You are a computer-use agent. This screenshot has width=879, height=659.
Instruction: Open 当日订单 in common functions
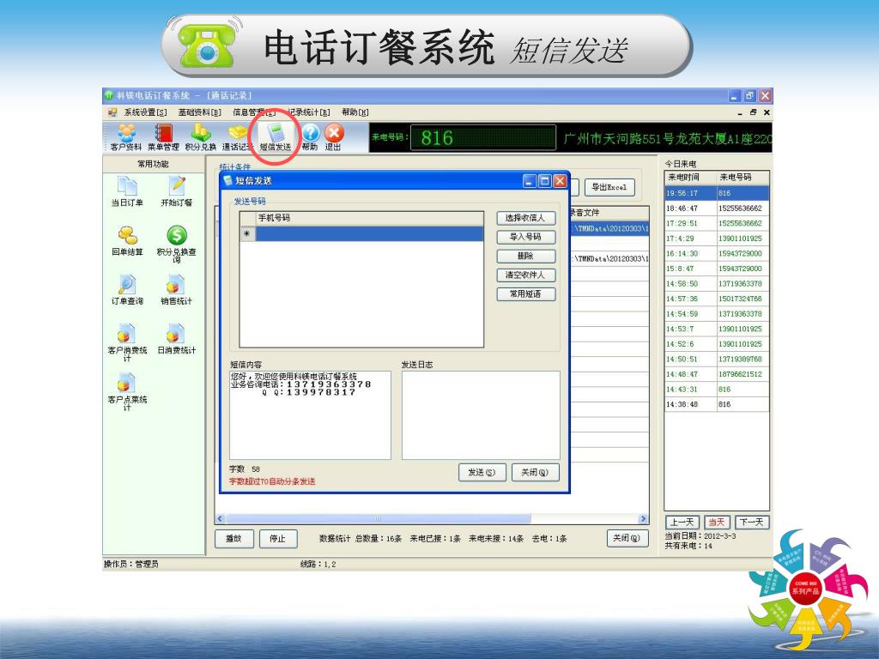[x=127, y=191]
